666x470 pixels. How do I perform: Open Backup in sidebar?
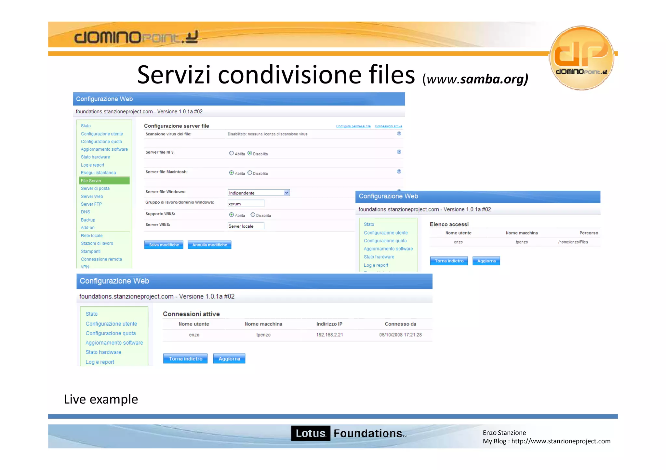[x=88, y=220]
